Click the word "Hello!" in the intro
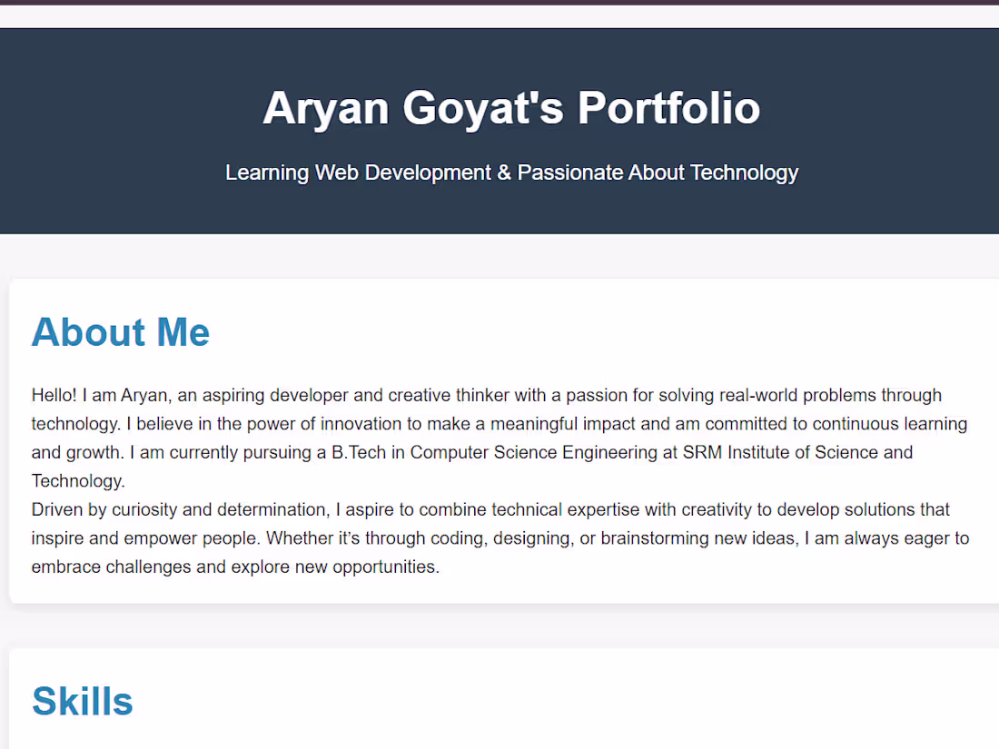Viewport: 999px width, 749px height. 54,395
